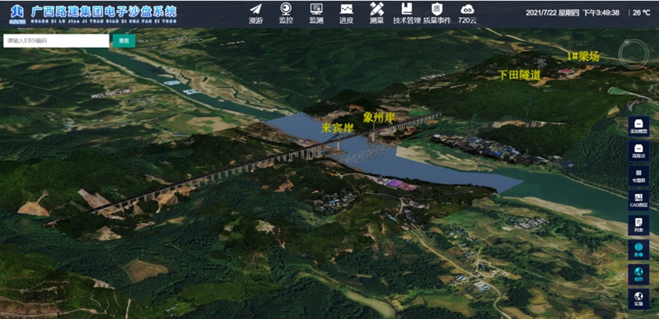This screenshot has width=659, height=319.
Task: Toggle the 地形 terrain layer
Action: 638,275
